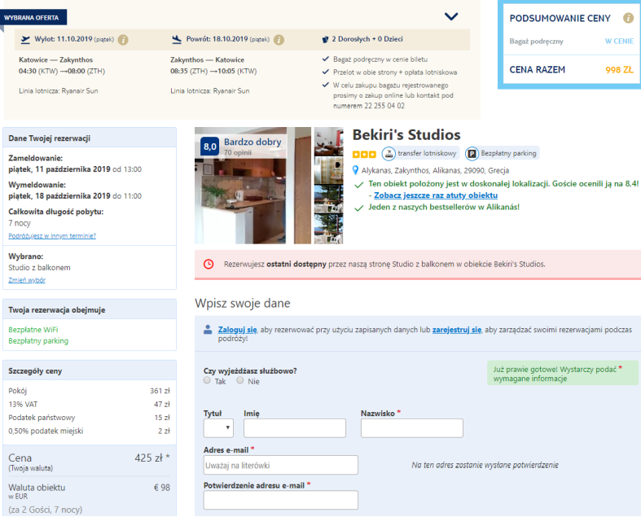Open bottom small thumbnail of terrace

(329, 230)
